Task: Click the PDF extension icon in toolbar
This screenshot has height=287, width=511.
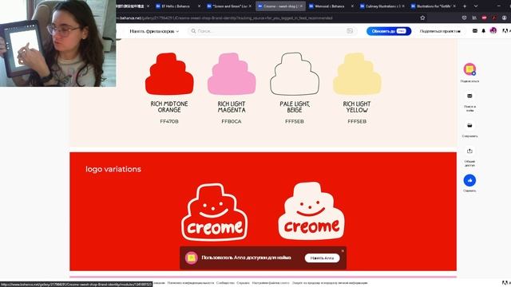Action: point(494,18)
